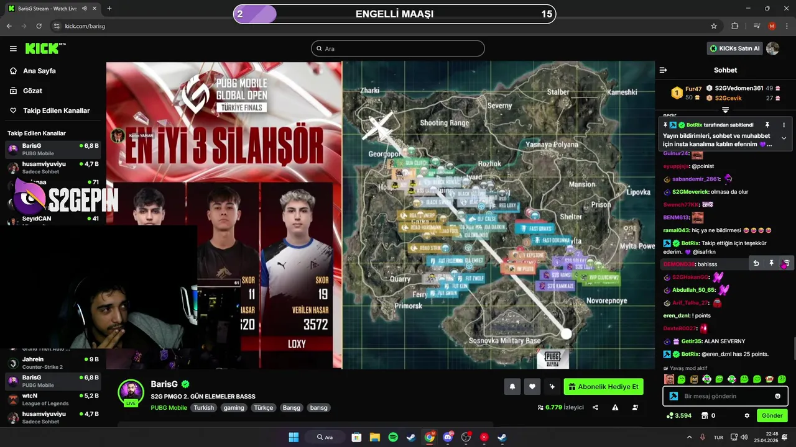The width and height of the screenshot is (796, 447).
Task: Open a new browser tab
Action: pos(109,9)
